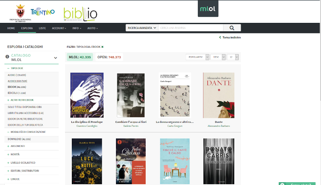Open Luce della notte cover
321x185 pixels.
[x=87, y=161]
